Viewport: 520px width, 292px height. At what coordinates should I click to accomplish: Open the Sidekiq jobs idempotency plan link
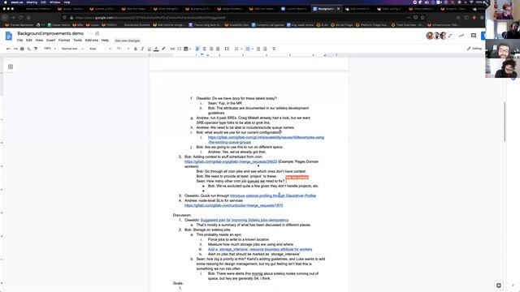click(245, 220)
